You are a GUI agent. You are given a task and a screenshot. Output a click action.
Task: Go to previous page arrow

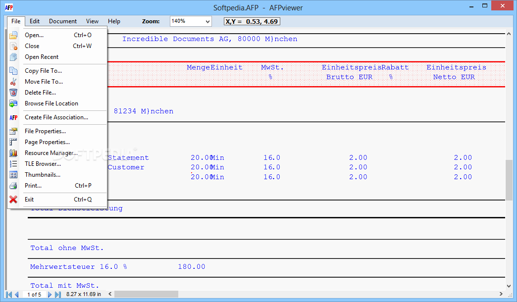point(16,295)
